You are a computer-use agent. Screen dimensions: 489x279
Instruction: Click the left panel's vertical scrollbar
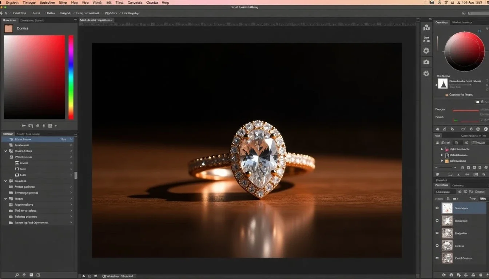pyautogui.click(x=76, y=175)
